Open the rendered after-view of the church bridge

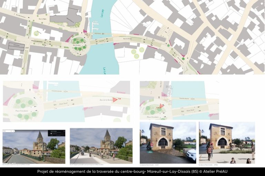(101, 145)
